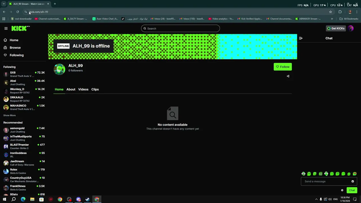Click the ALH_99 channel avatar
361x203 pixels.
coord(59,69)
